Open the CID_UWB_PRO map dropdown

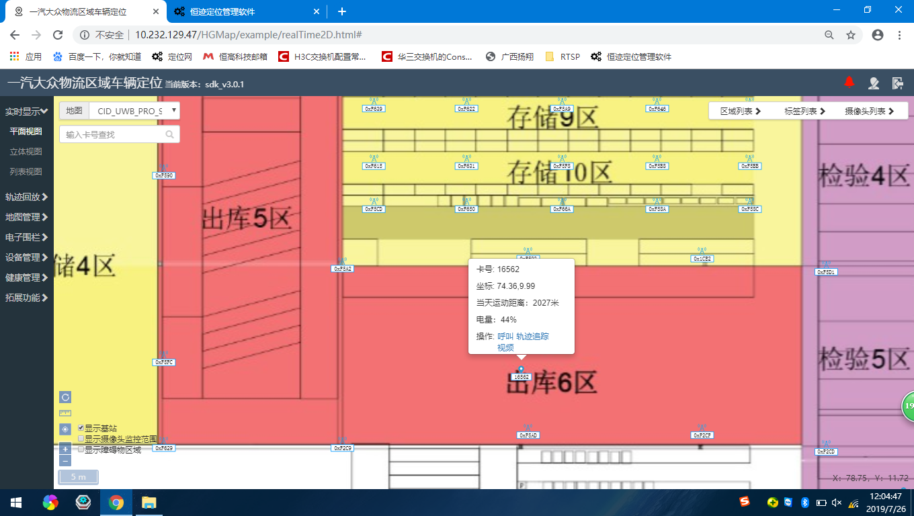pos(134,111)
